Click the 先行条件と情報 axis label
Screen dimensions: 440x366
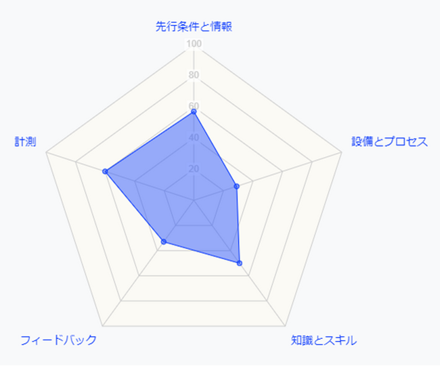point(194,27)
